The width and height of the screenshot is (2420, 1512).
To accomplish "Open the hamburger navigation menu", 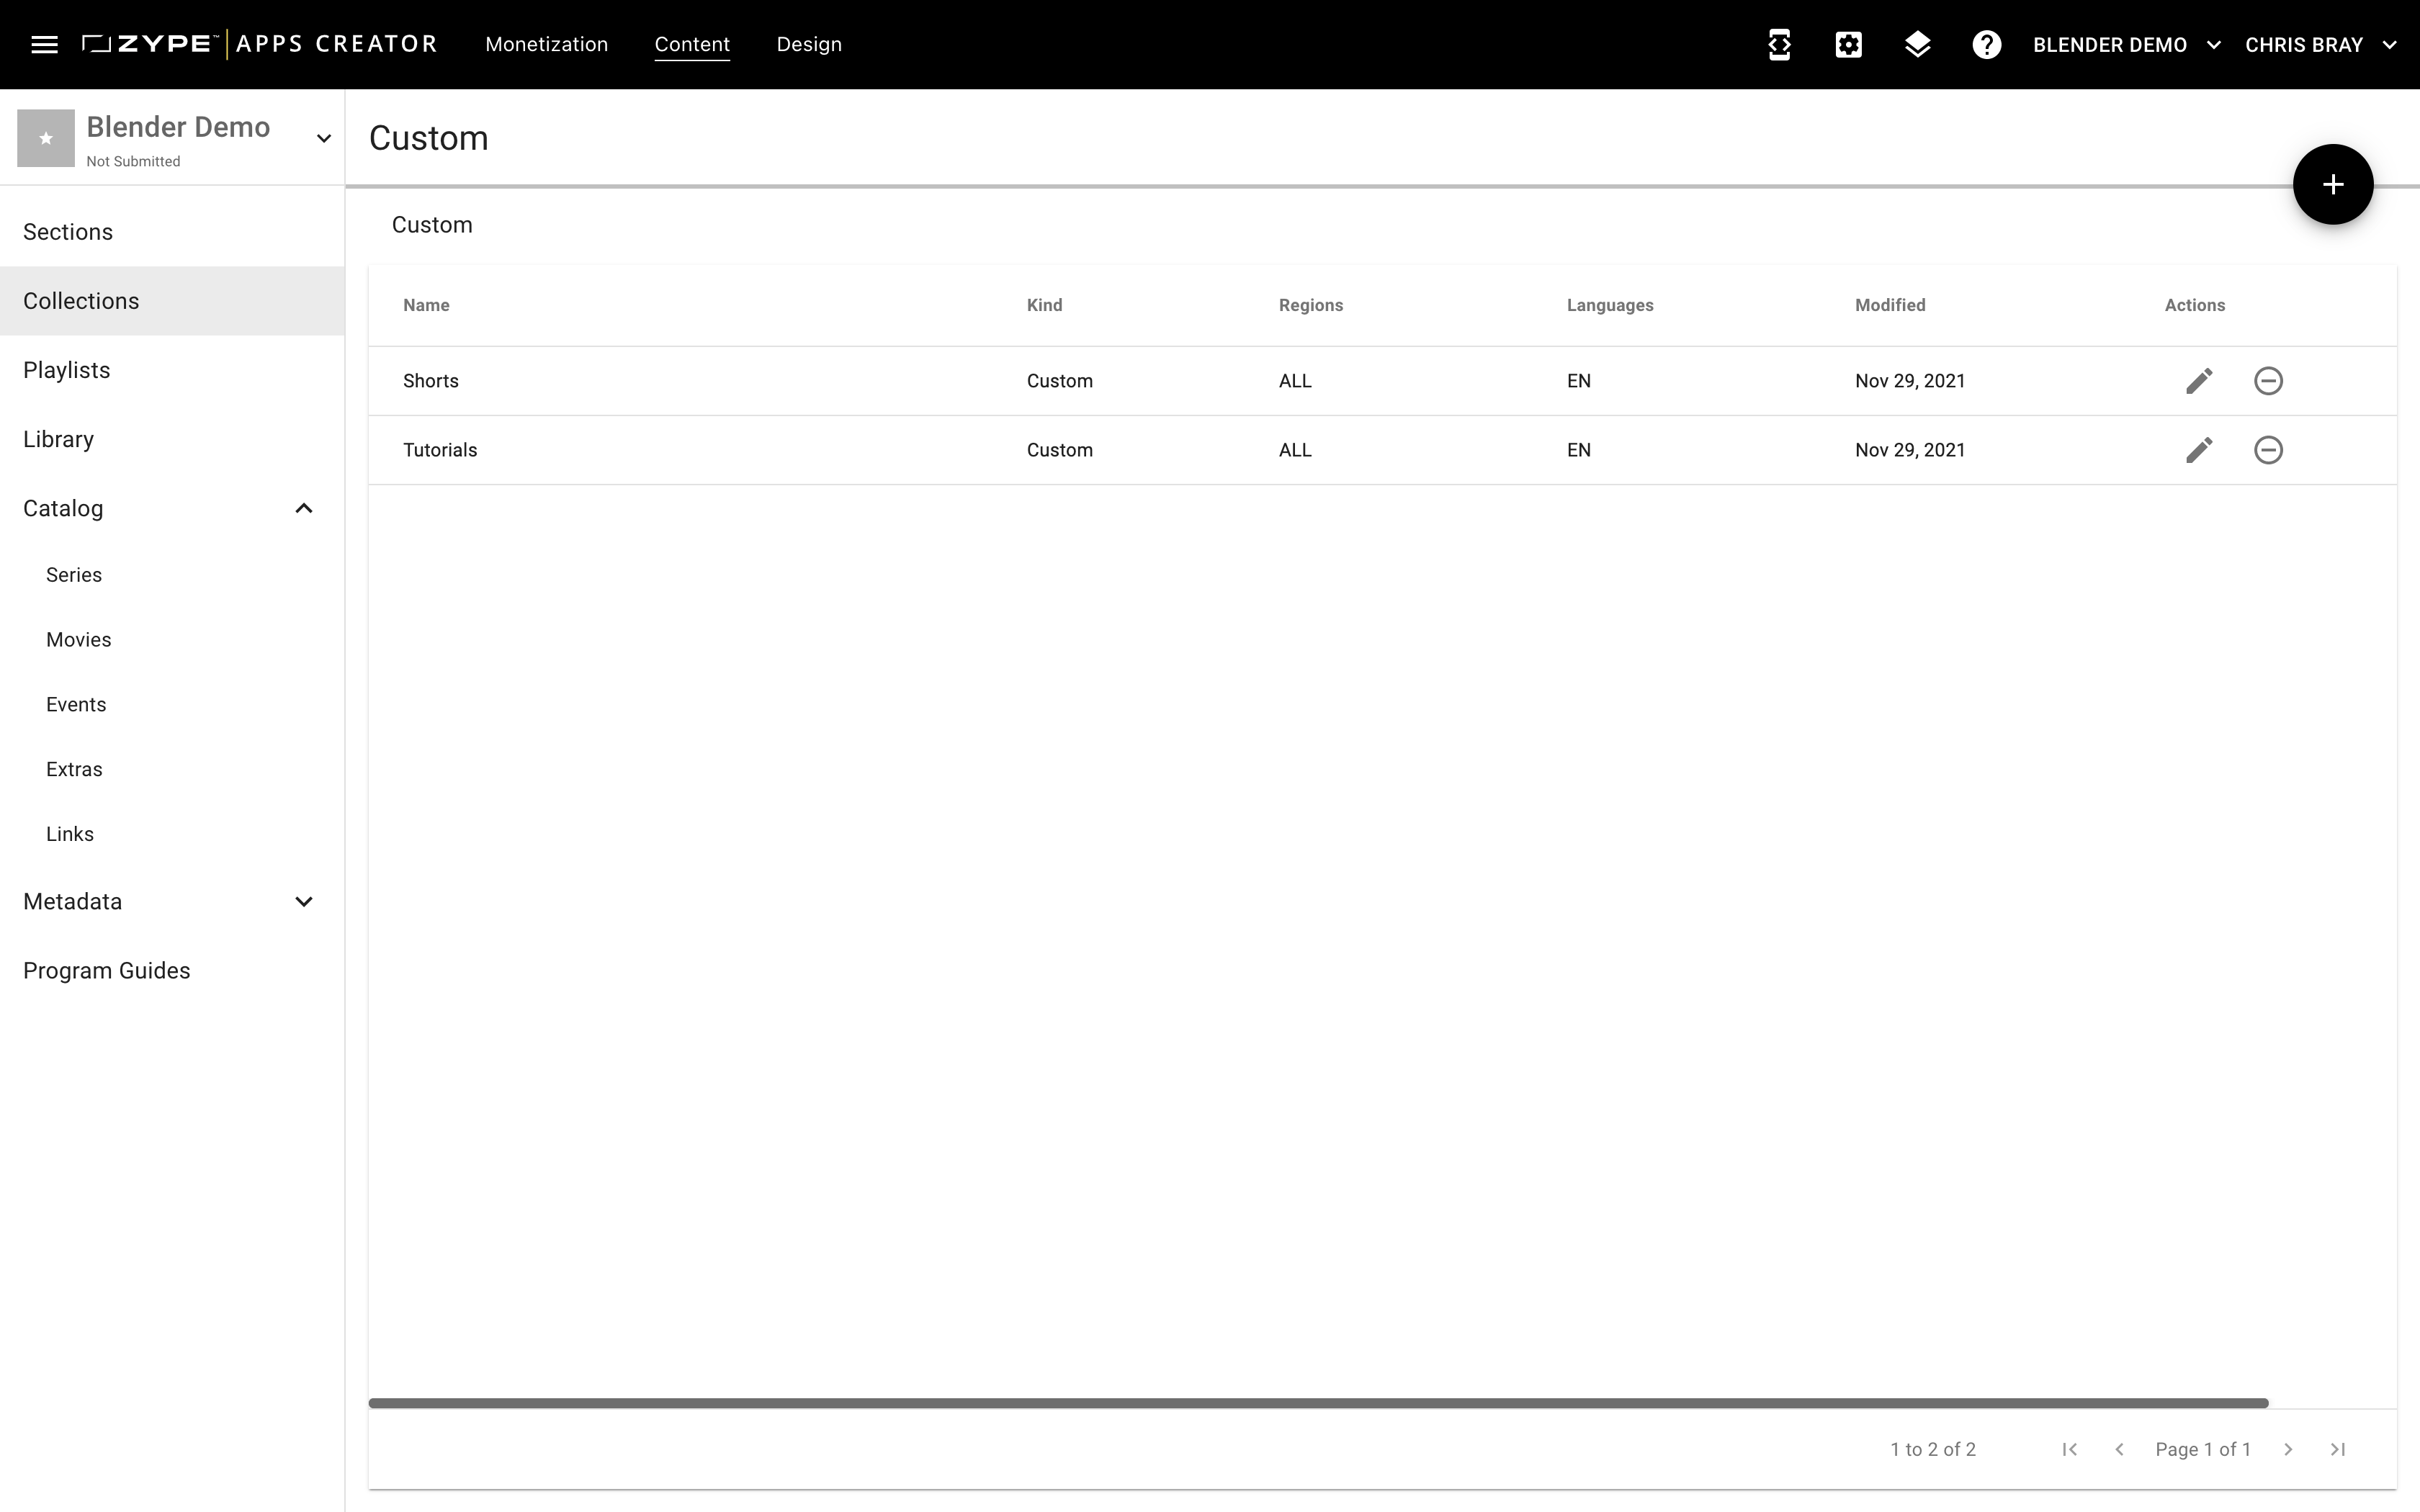I will point(44,44).
